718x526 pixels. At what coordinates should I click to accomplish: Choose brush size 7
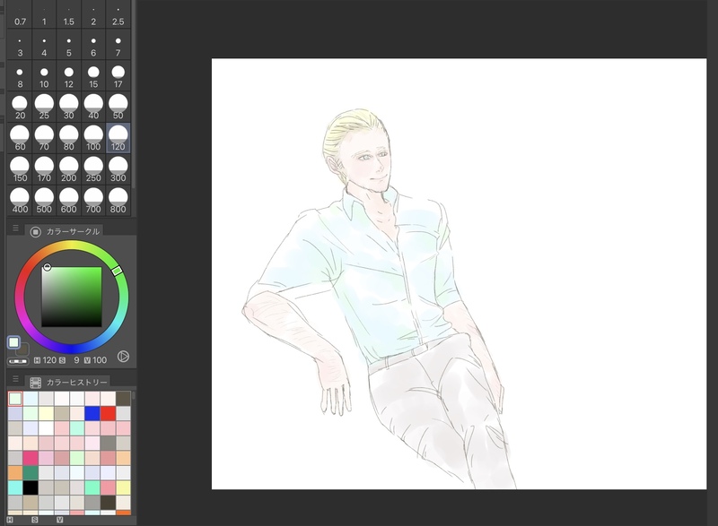coord(118,44)
